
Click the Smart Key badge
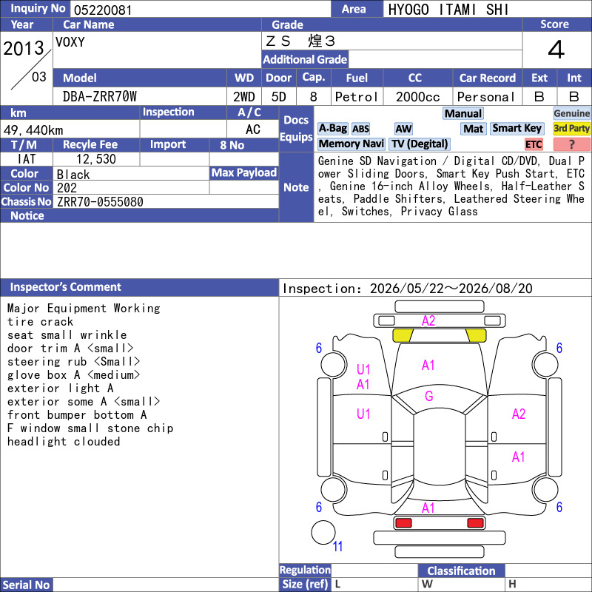tap(517, 129)
